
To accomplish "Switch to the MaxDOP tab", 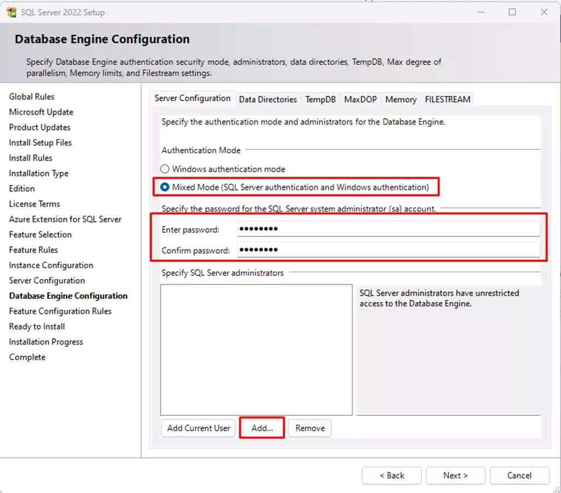I will pyautogui.click(x=360, y=100).
